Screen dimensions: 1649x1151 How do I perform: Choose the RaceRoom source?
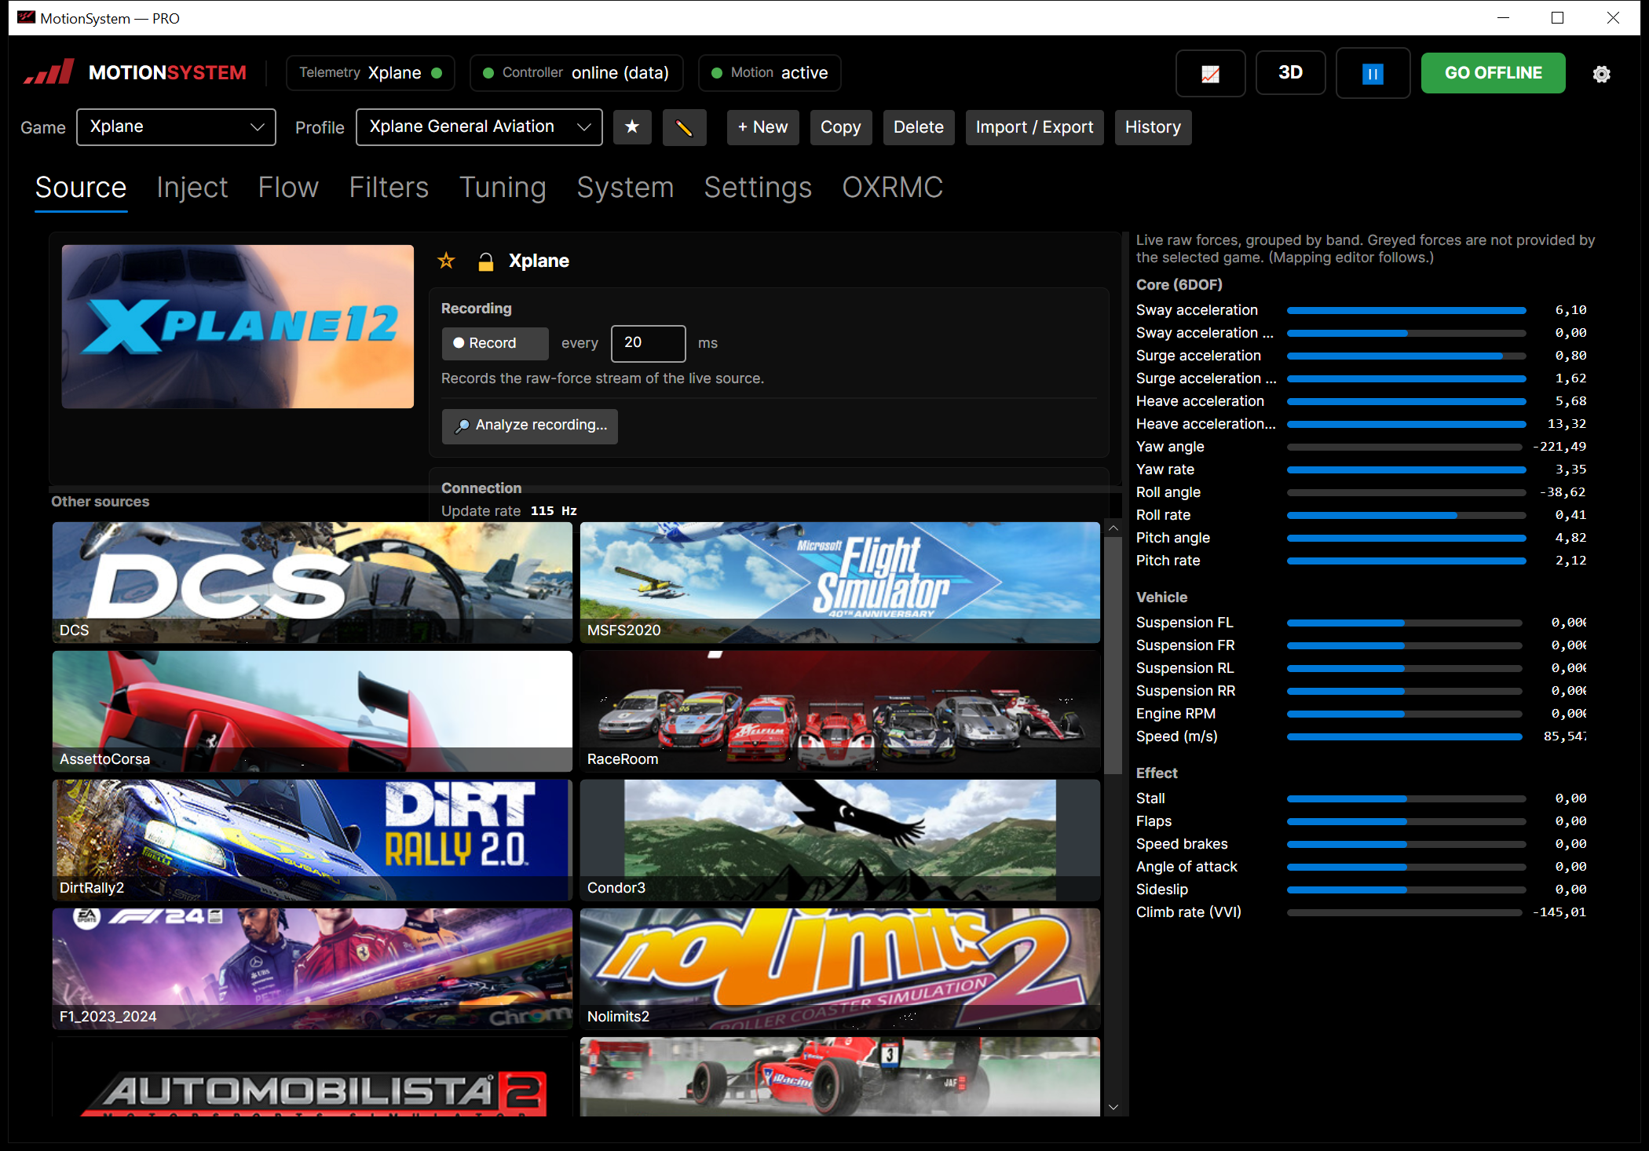coord(839,711)
